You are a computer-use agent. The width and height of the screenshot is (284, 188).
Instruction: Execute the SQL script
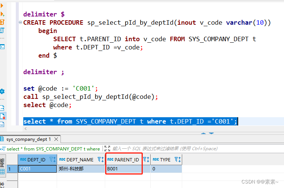(2, 22)
